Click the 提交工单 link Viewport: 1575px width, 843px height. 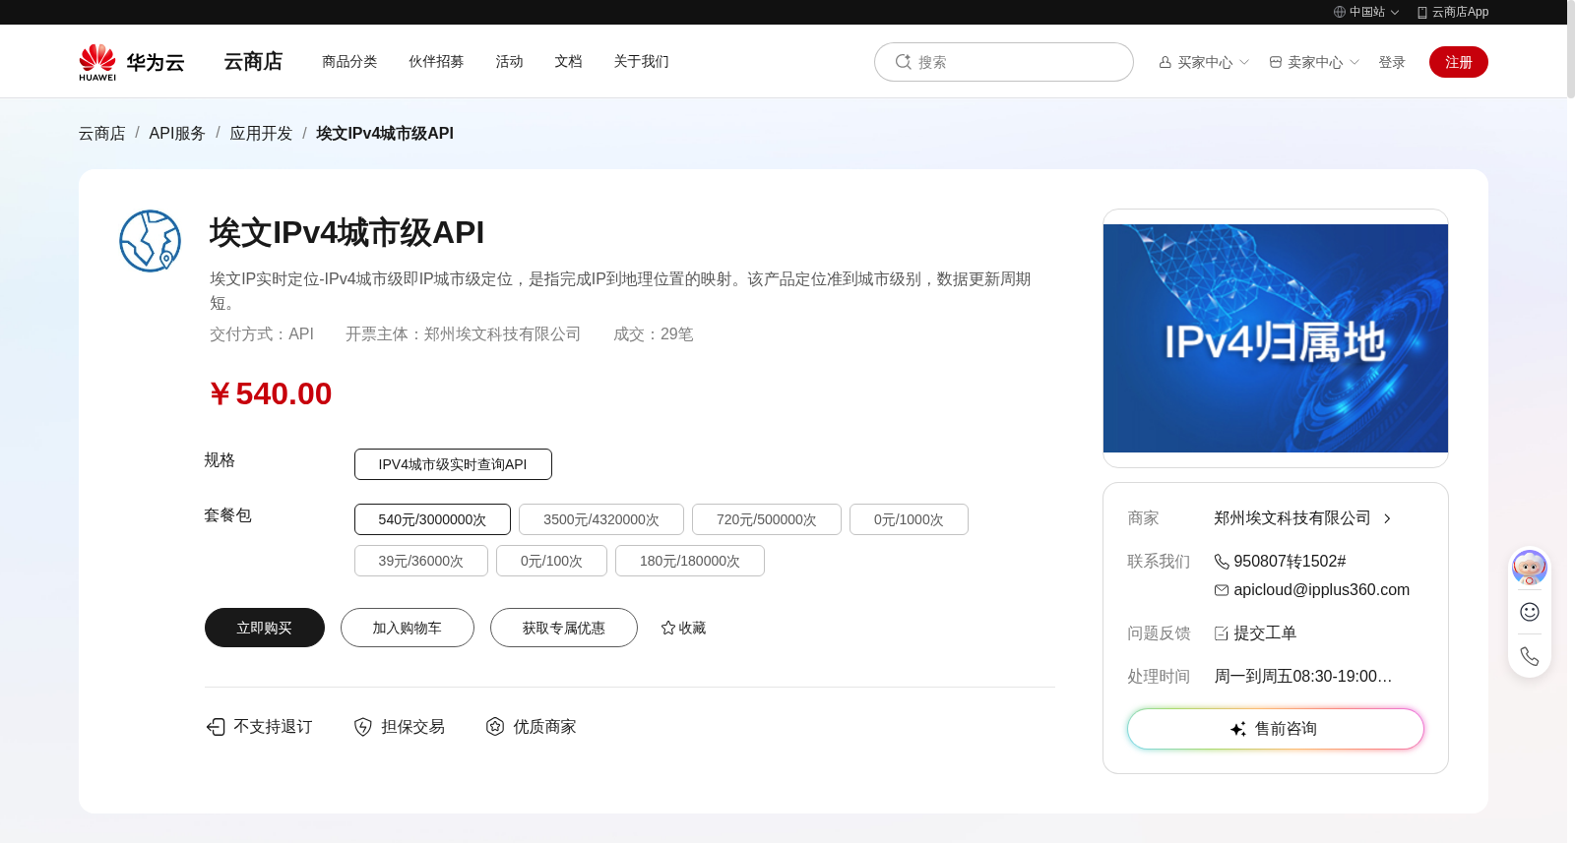[1265, 633]
